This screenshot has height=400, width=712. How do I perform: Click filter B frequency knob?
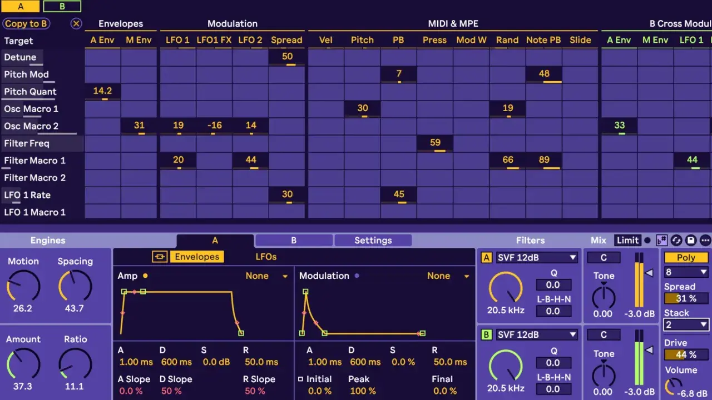505,366
